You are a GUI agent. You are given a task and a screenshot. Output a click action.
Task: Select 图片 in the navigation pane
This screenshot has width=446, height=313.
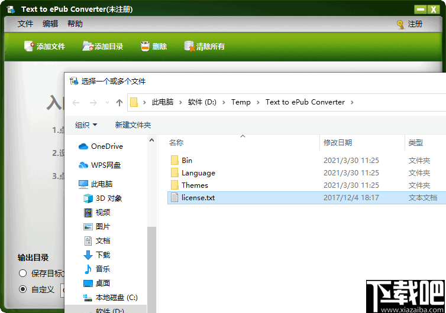[96, 227]
